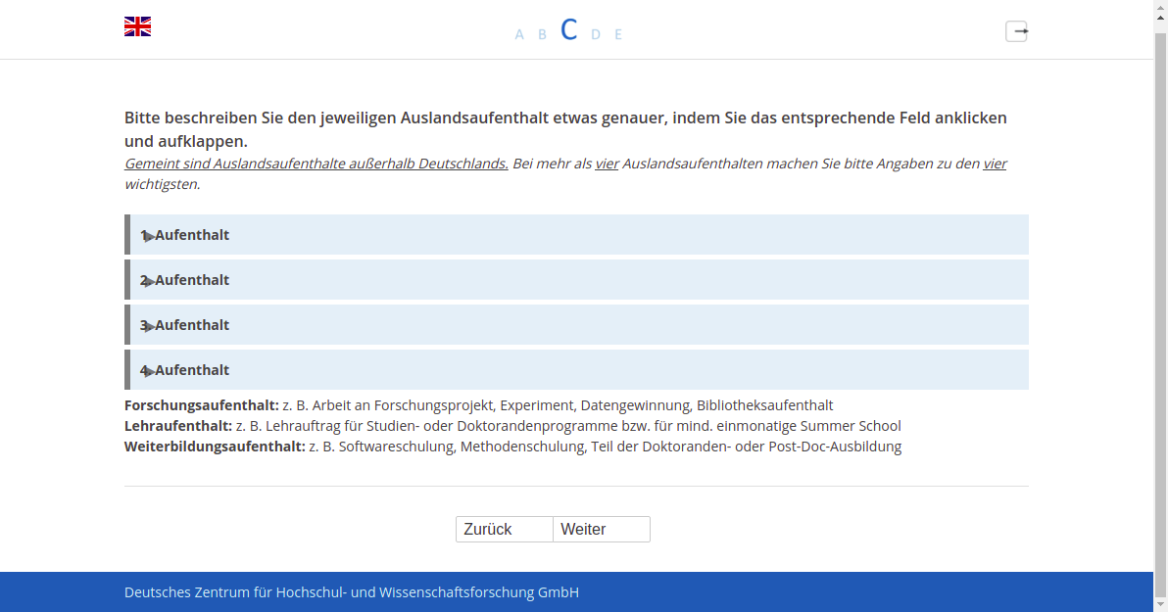Viewport: 1168px width, 612px height.
Task: Go to survey section A
Action: [x=519, y=34]
